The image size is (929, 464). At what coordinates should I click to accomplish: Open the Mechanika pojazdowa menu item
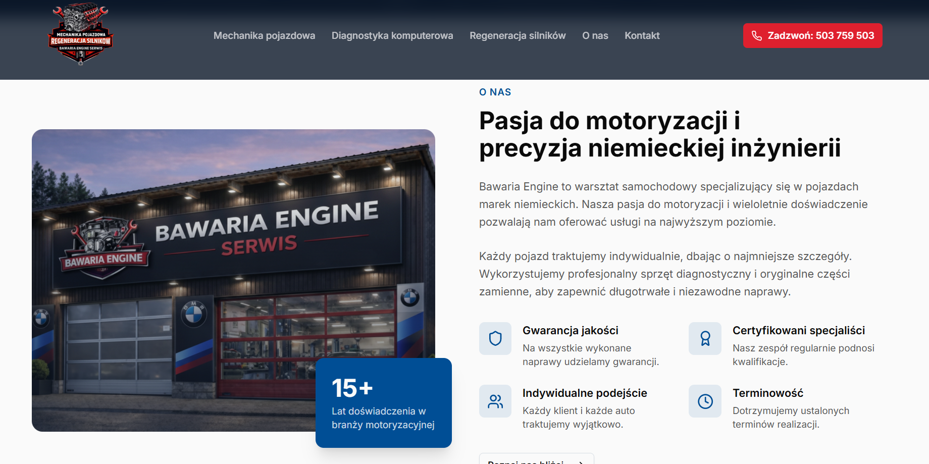click(x=264, y=36)
